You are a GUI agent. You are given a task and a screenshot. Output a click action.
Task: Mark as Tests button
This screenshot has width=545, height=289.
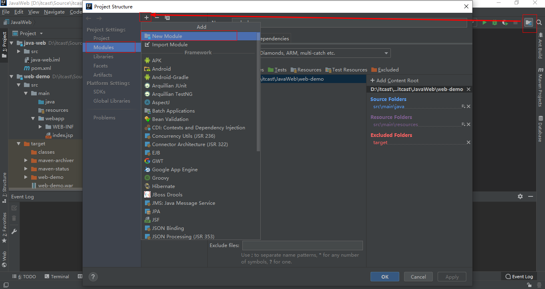point(277,70)
